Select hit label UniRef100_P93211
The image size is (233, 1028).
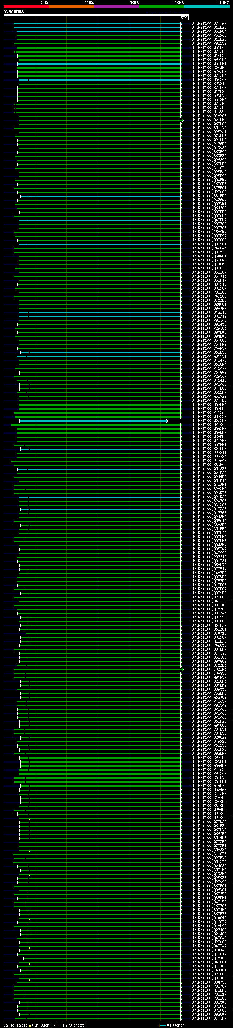[x=209, y=453]
